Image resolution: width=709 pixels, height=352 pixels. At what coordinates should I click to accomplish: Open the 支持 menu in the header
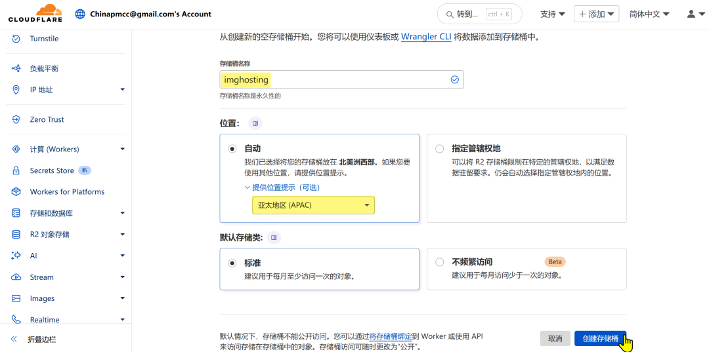tap(552, 14)
